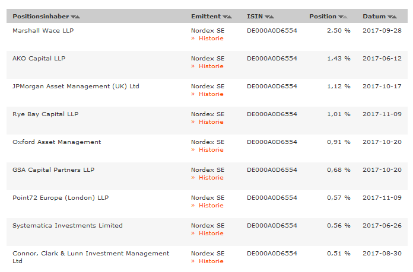This screenshot has height=272, width=413.
Task: Click Emittent column's up sort arrow
Action: tap(230, 17)
